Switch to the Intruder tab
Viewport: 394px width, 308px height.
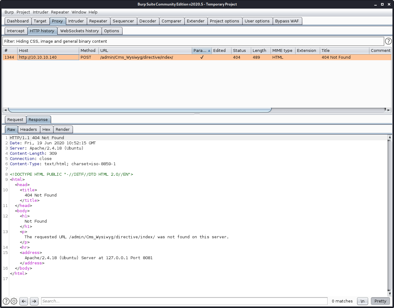[x=76, y=21]
